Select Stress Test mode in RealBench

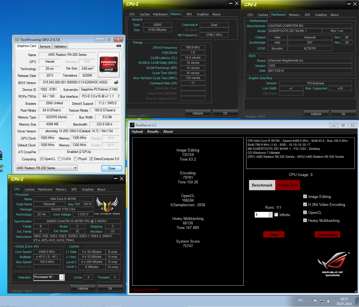coord(288,185)
